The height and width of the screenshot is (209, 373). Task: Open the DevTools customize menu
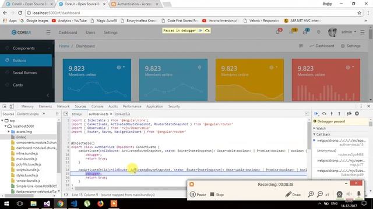[361, 106]
